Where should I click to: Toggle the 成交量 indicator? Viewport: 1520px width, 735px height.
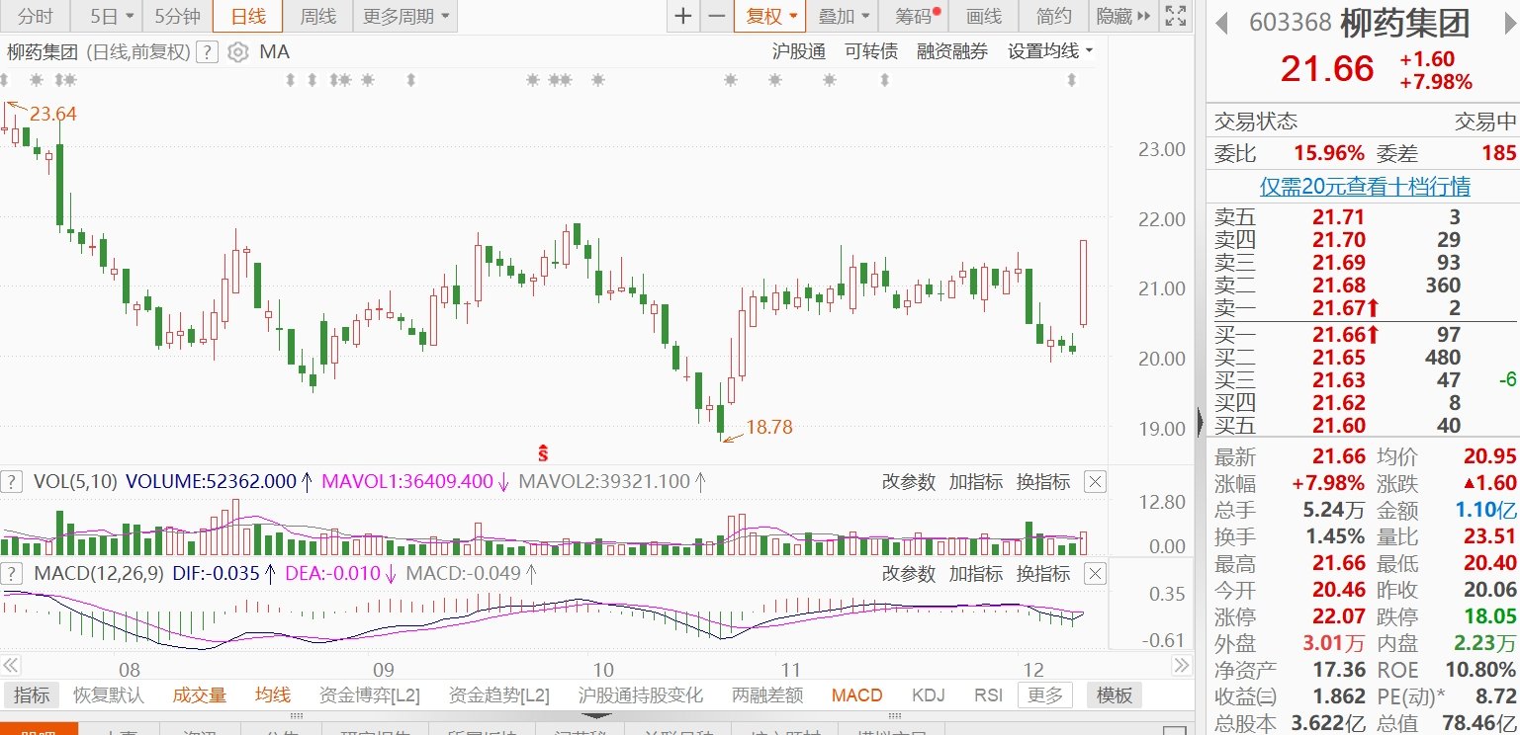(x=199, y=695)
